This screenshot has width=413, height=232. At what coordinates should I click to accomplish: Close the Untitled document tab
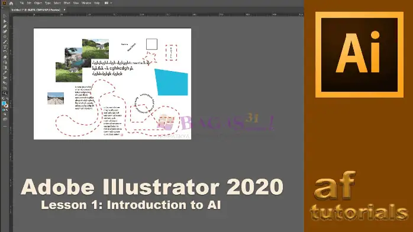pyautogui.click(x=64, y=10)
